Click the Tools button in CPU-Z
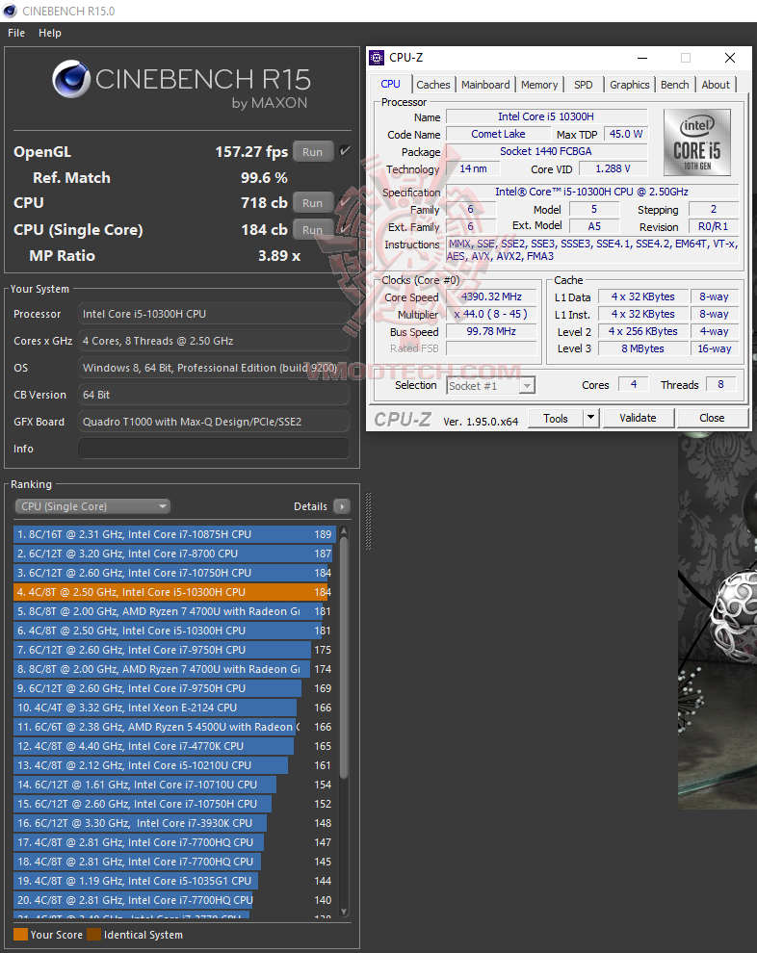Image resolution: width=757 pixels, height=953 pixels. click(x=556, y=418)
